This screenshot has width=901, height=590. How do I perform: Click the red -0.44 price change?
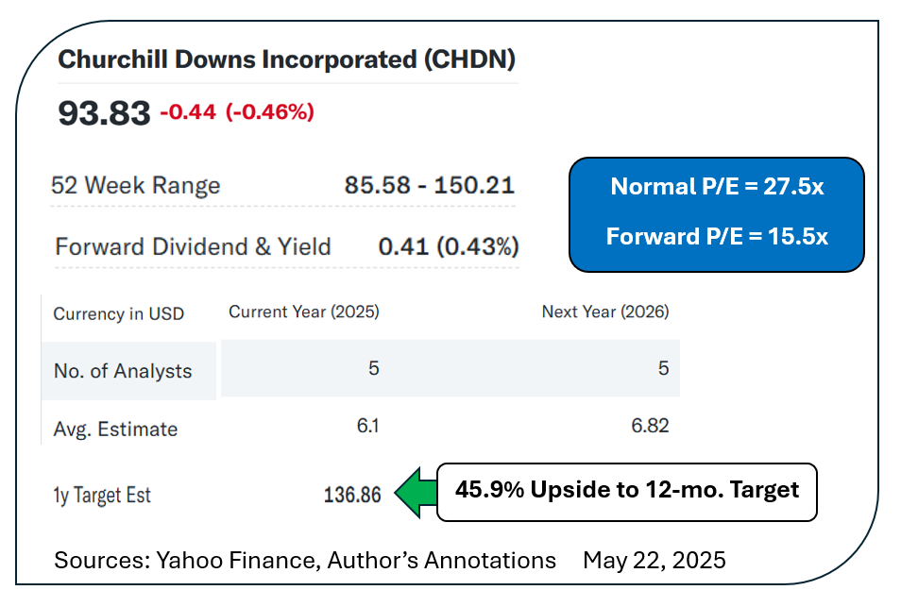click(188, 112)
